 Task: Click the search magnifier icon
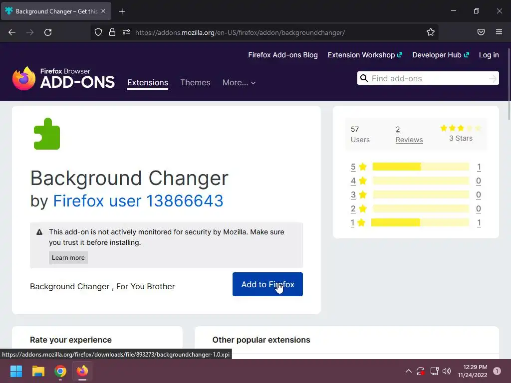pos(364,78)
